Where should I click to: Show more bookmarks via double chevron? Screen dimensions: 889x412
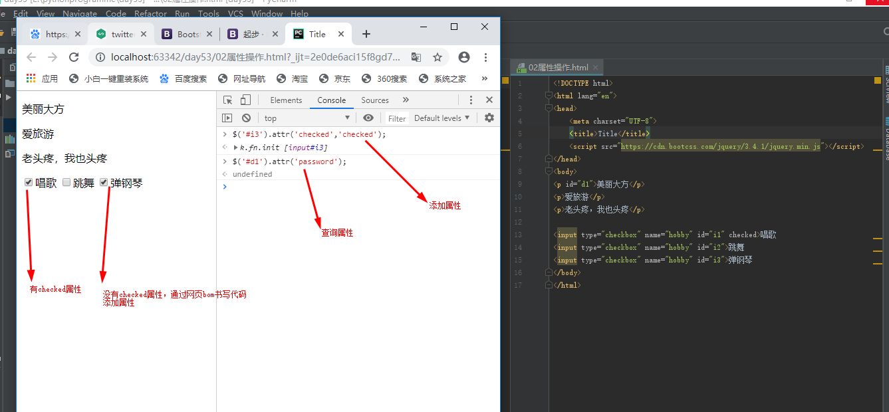(483, 78)
